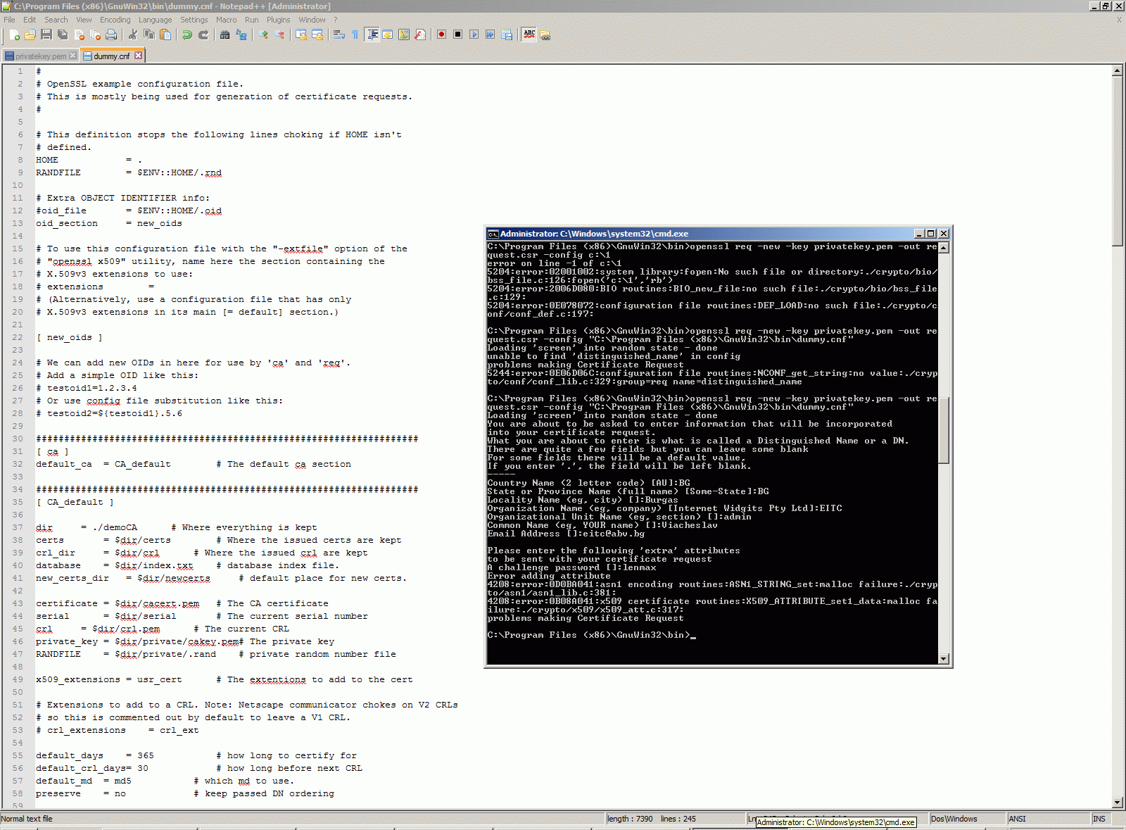This screenshot has height=830, width=1126.
Task: Toggle the indent guide toolbar button
Action: coord(372,34)
